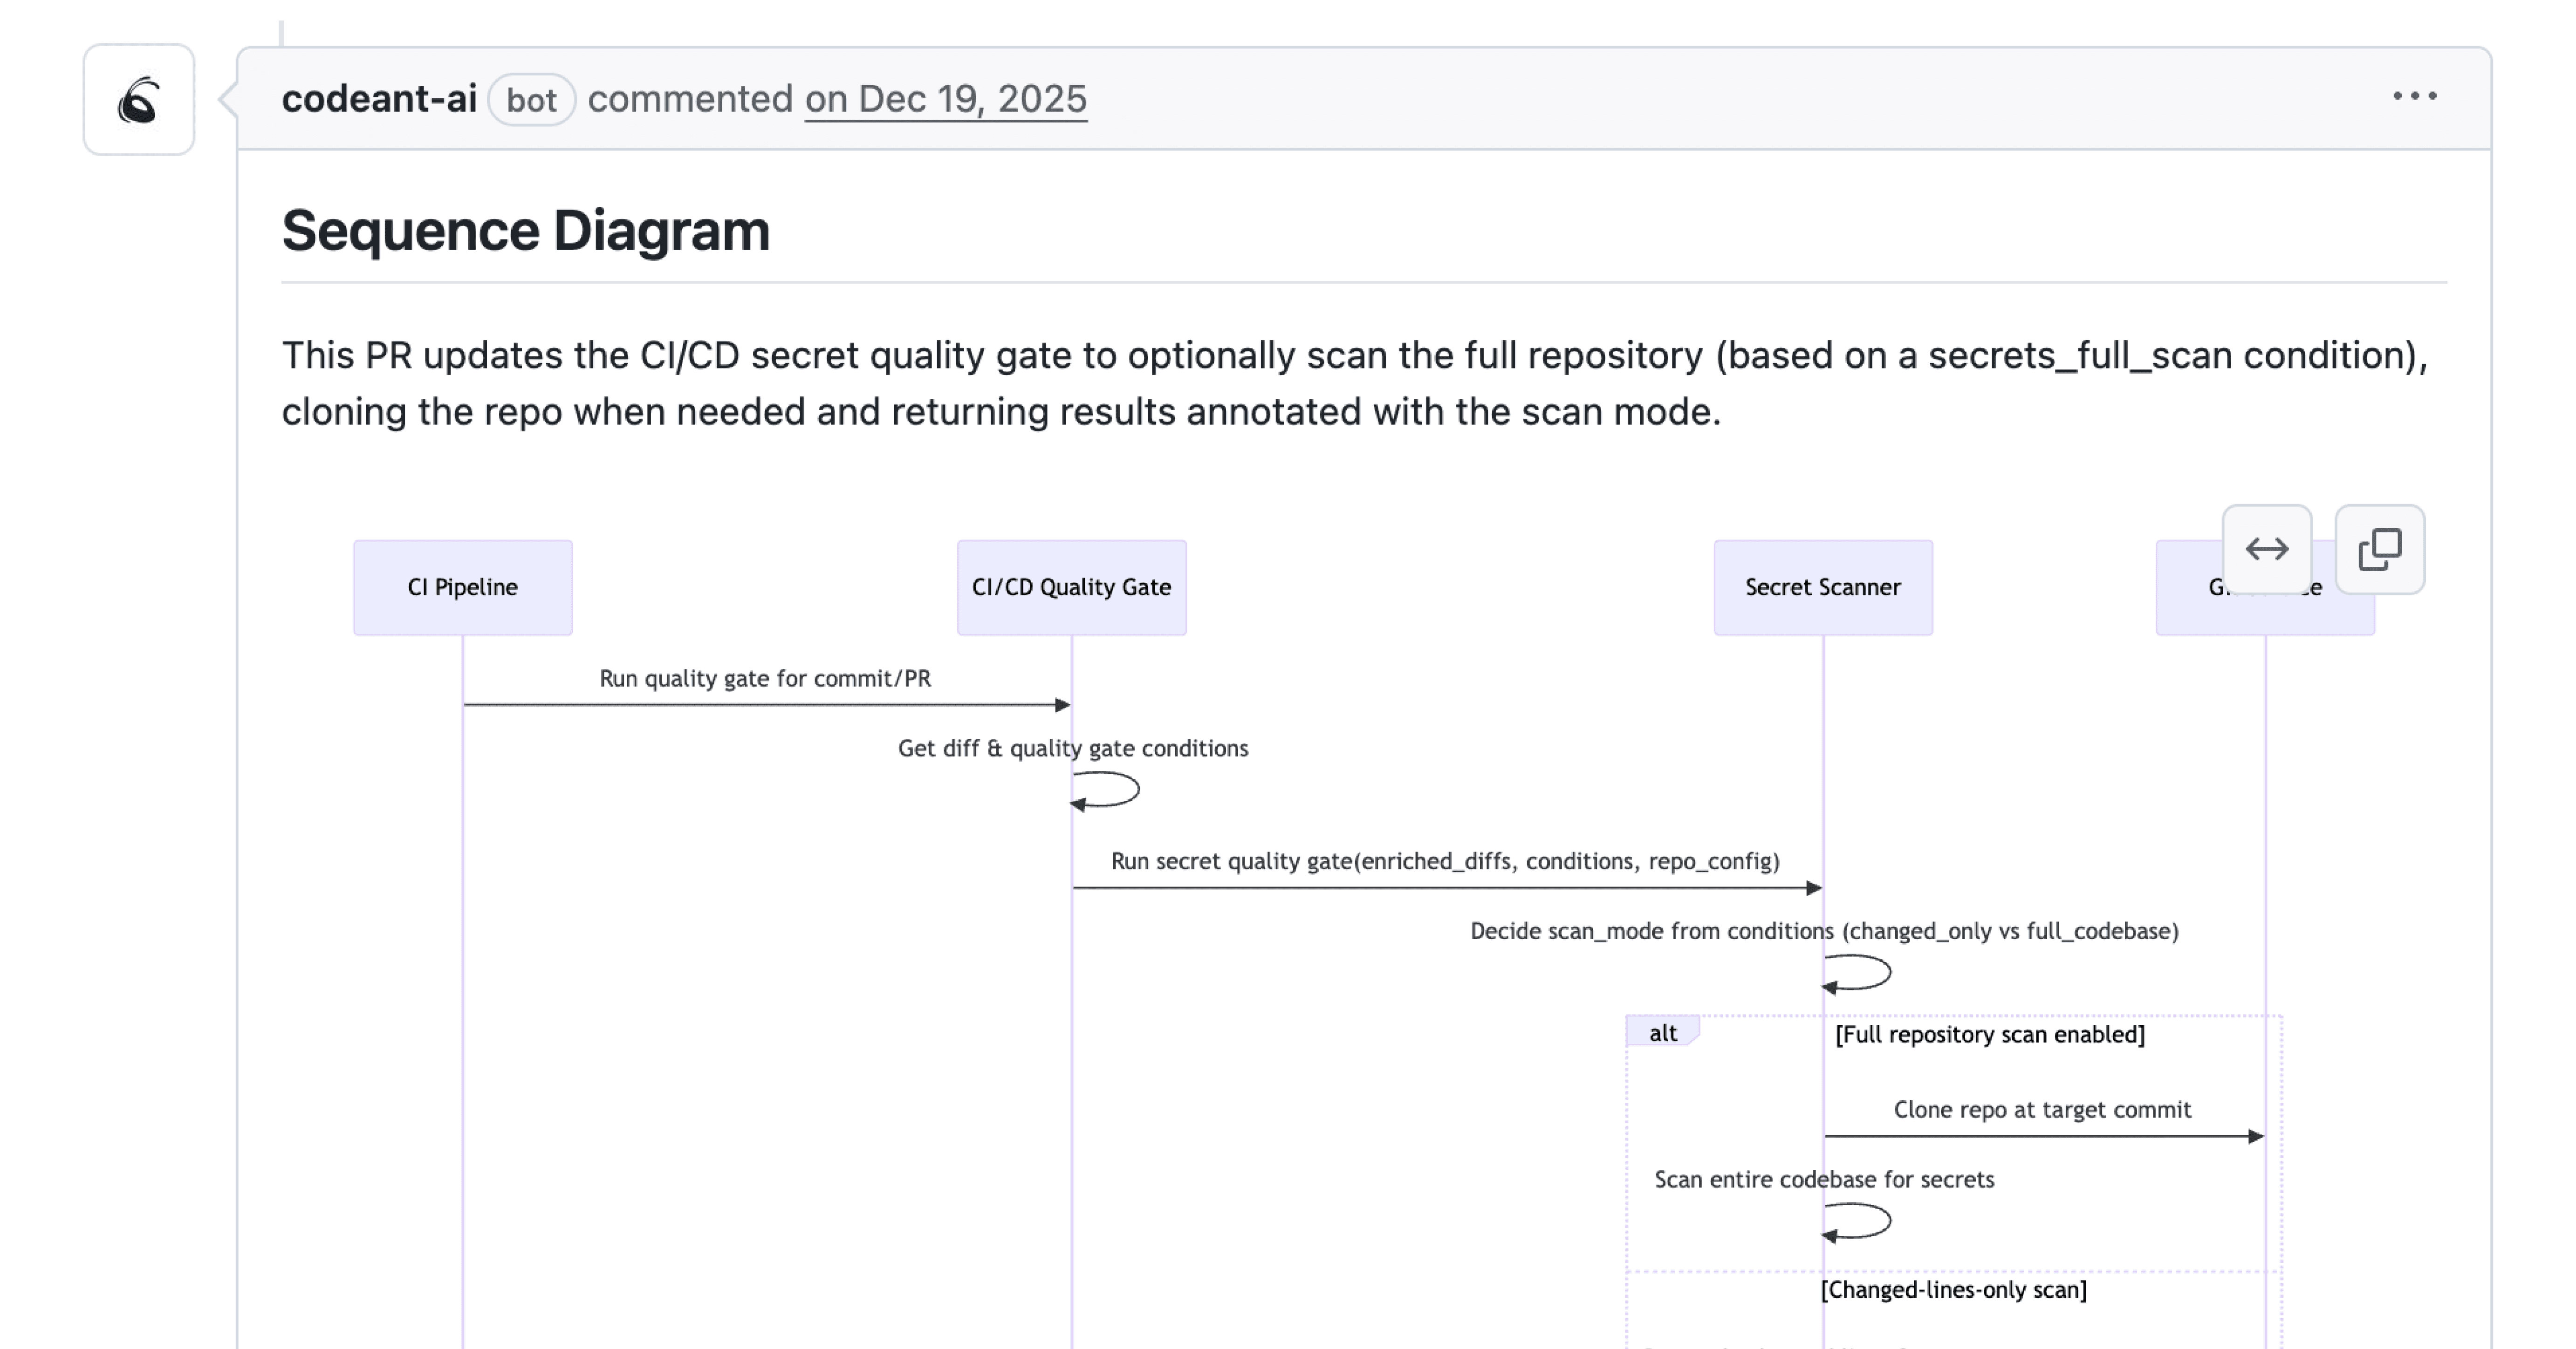Screen dimensions: 2576x1349
Task: Expand the diagram to full width
Action: point(2267,549)
